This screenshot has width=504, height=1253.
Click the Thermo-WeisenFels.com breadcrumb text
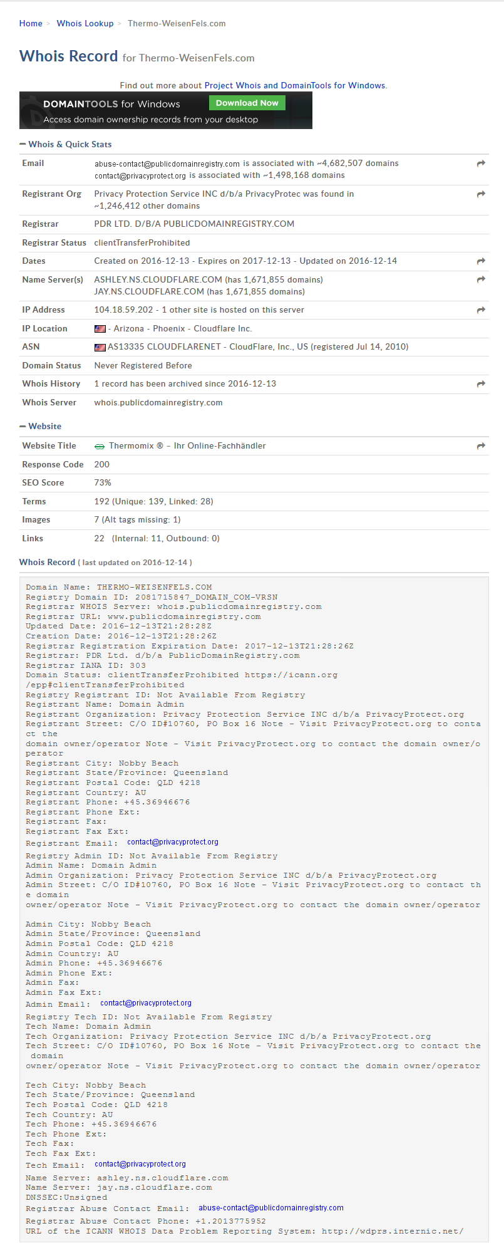tap(177, 23)
